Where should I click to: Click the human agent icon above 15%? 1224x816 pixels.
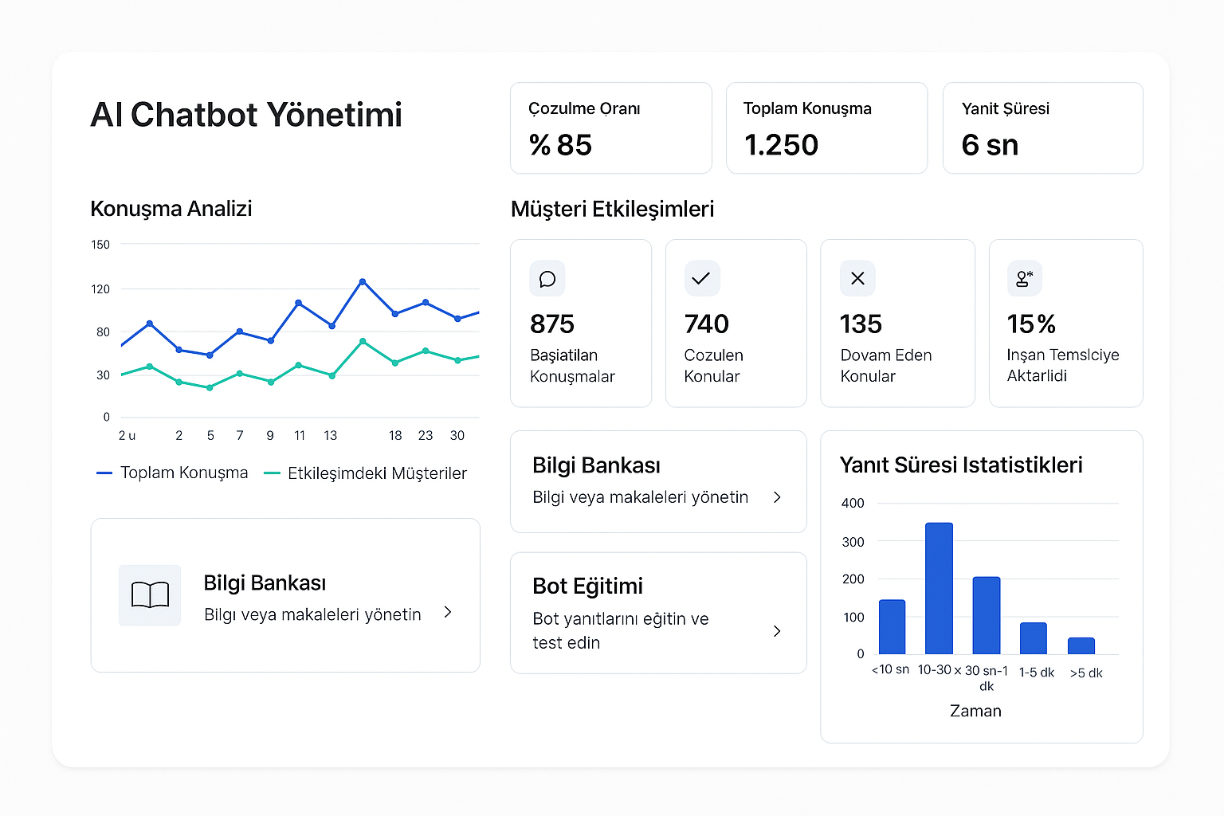point(1024,279)
